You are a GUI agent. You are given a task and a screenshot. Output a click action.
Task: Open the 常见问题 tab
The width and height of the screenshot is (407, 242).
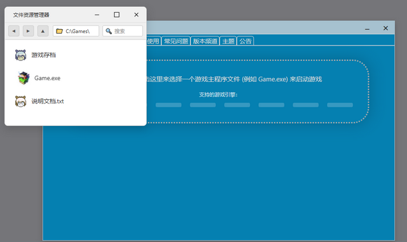point(176,41)
